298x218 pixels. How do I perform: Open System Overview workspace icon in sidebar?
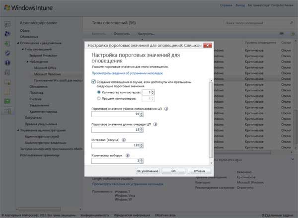pos(7,24)
